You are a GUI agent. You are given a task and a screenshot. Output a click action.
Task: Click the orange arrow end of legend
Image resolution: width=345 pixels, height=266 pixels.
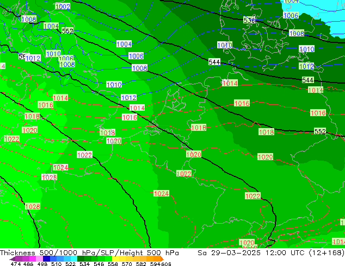[x=162, y=259]
